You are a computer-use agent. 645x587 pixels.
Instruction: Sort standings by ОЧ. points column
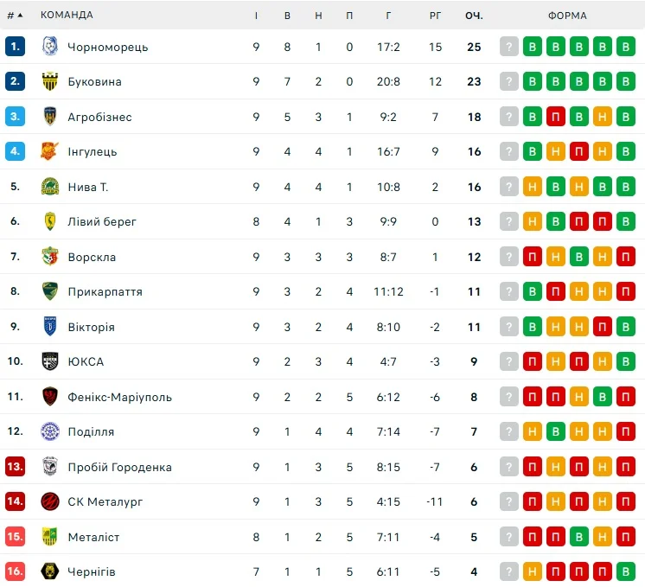474,16
